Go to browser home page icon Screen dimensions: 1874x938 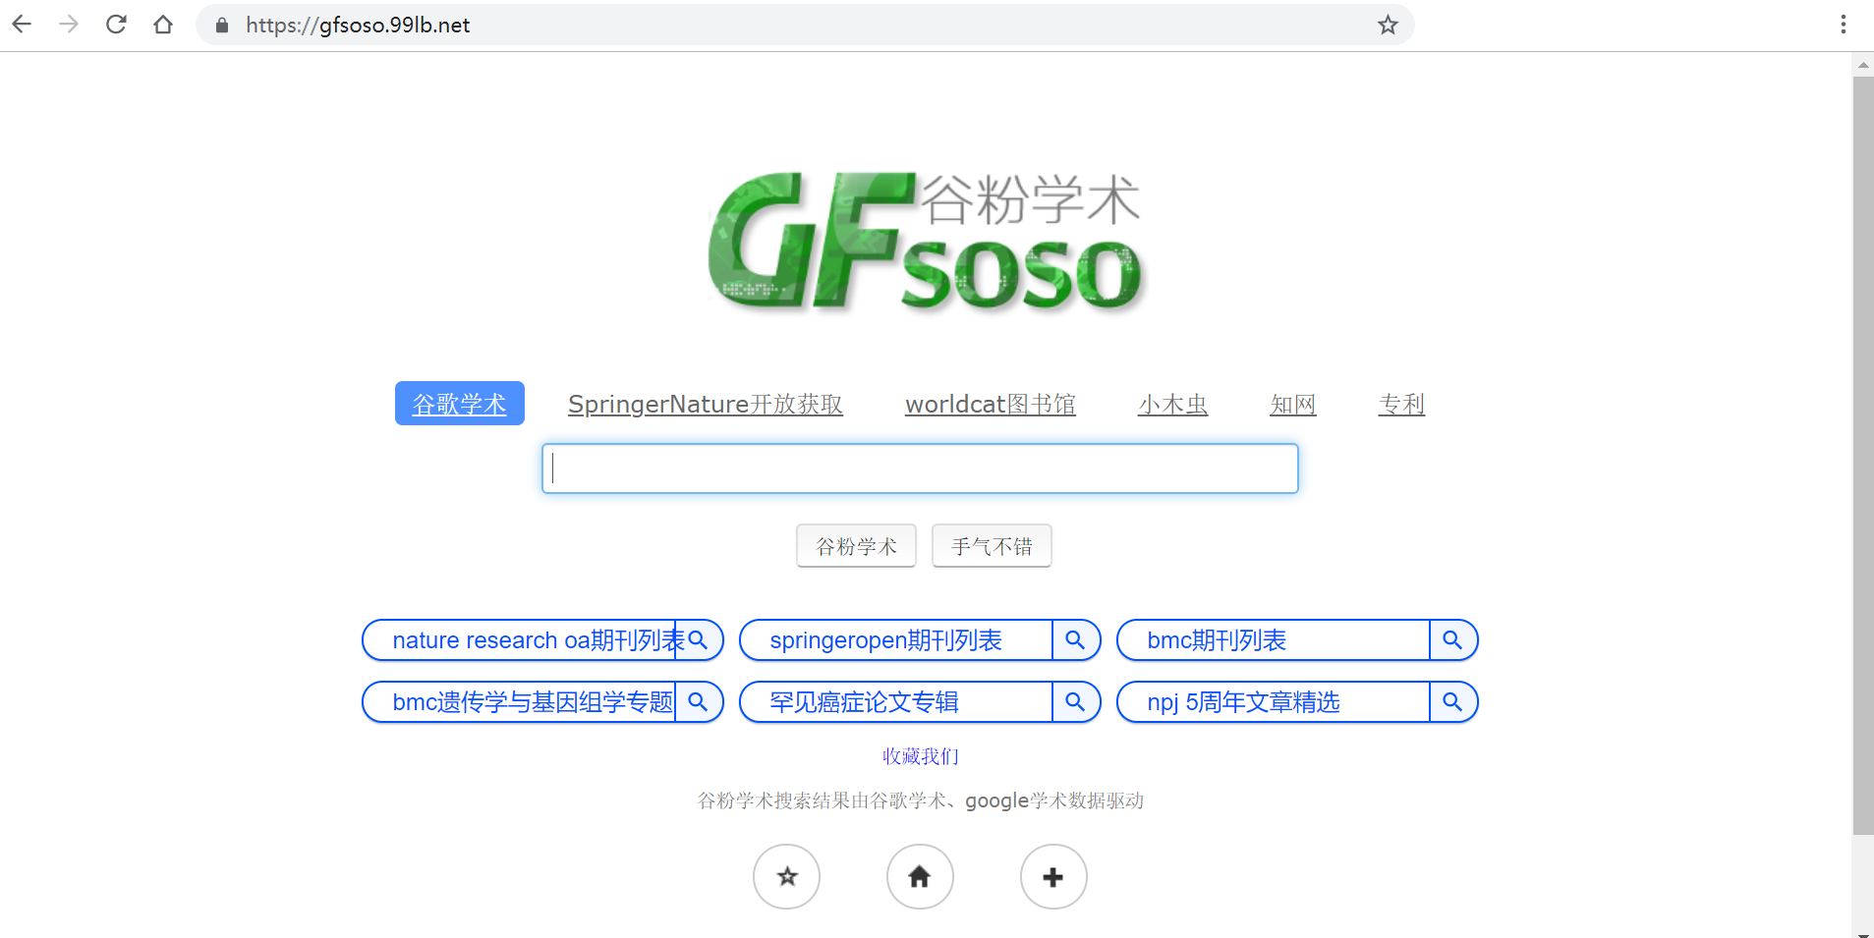163,25
